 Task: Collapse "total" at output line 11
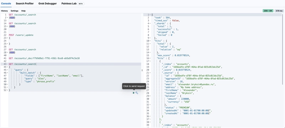pos(150,44)
